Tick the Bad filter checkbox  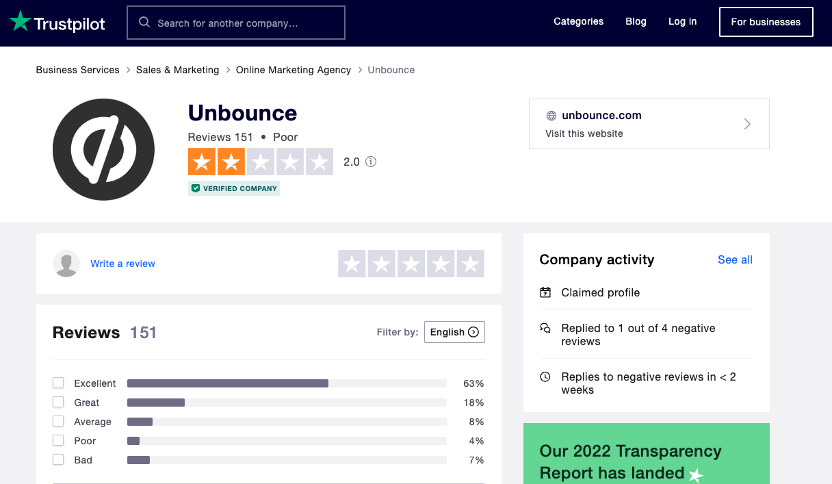(x=58, y=459)
